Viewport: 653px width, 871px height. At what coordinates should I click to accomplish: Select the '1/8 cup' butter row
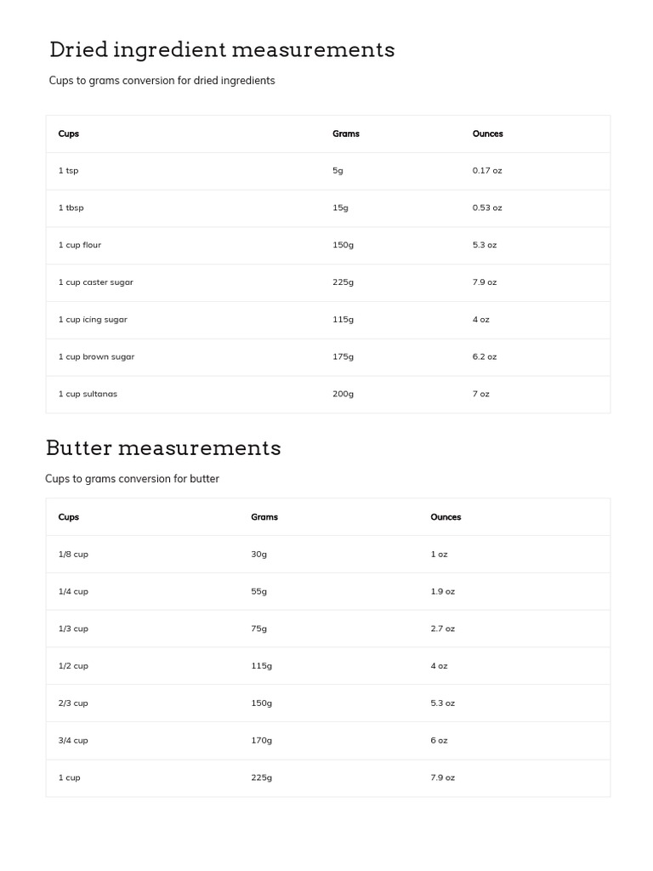tap(328, 555)
